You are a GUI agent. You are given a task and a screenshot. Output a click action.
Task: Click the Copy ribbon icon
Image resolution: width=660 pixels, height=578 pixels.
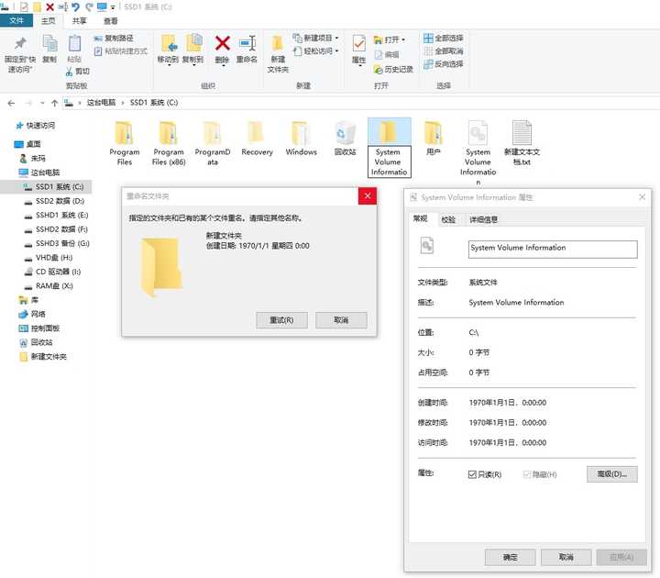[x=49, y=43]
